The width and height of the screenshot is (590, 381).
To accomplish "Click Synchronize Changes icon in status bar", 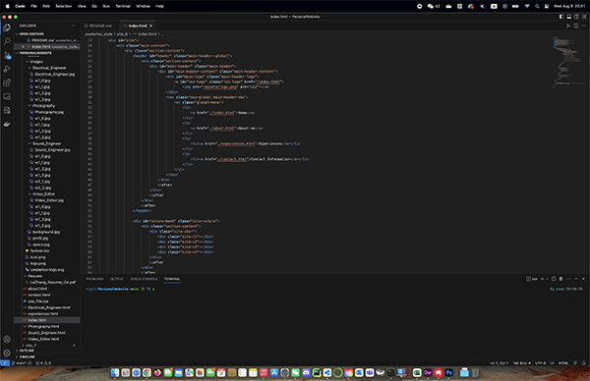I will click(29, 363).
